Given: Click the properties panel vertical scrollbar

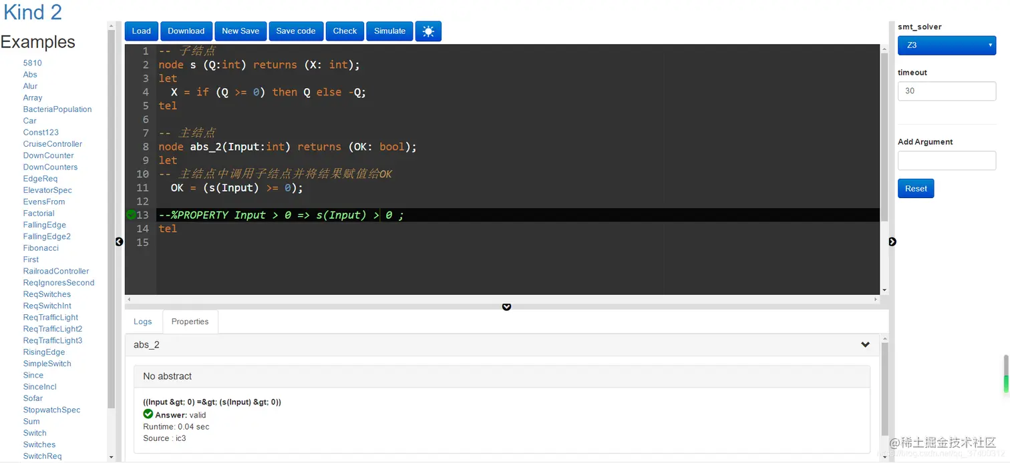Looking at the screenshot, I should (x=885, y=388).
